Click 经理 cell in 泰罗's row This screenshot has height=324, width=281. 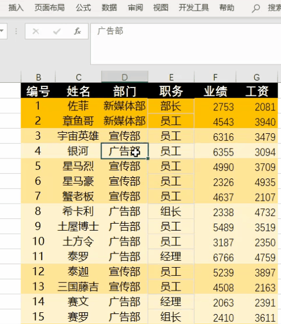pos(171,256)
